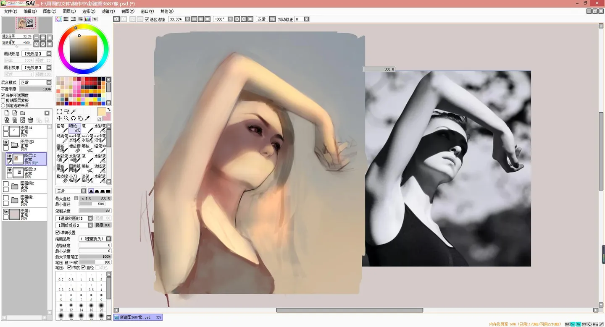Select the lasso selection tool
The width and height of the screenshot is (605, 327).
pyautogui.click(x=66, y=112)
